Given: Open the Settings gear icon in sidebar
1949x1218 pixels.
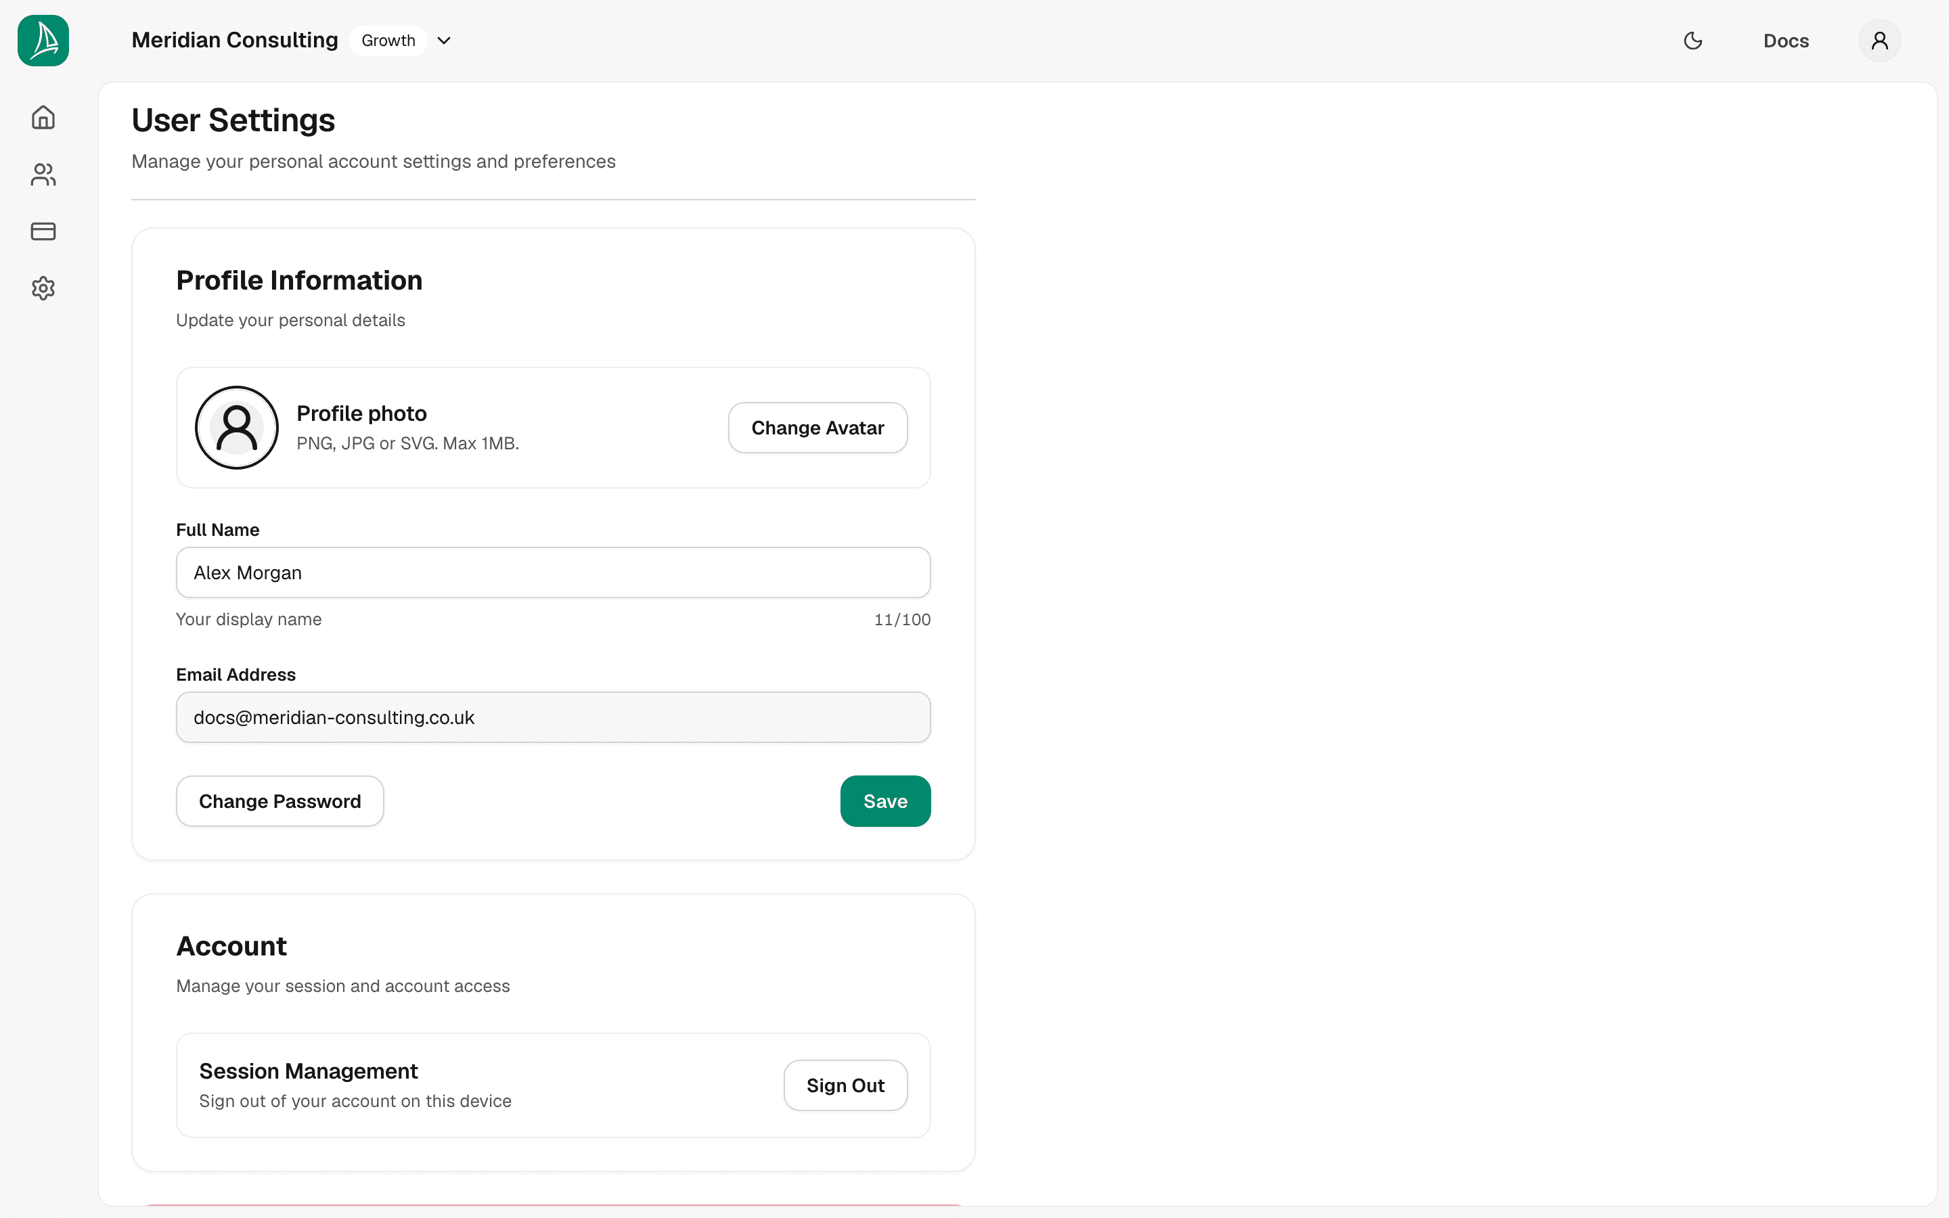Looking at the screenshot, I should tap(43, 288).
